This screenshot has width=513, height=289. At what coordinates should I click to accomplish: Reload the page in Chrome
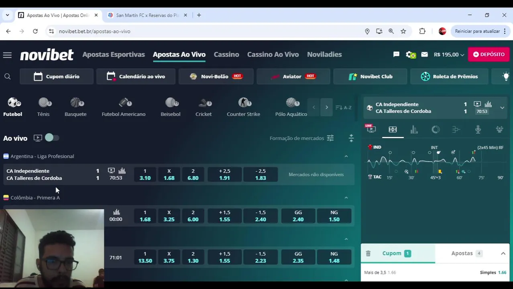coord(35,31)
